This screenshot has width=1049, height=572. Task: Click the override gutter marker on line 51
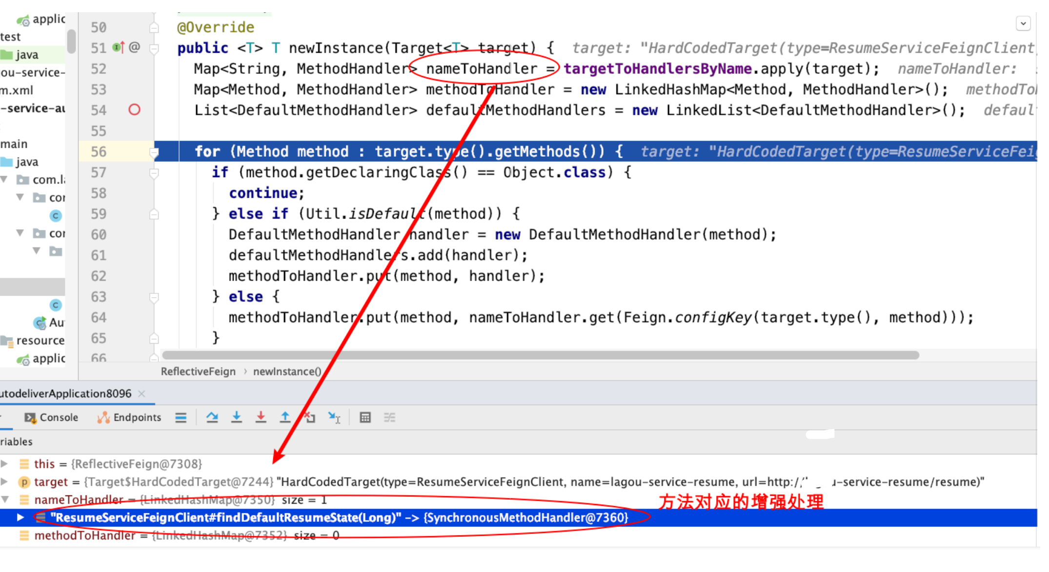[118, 47]
